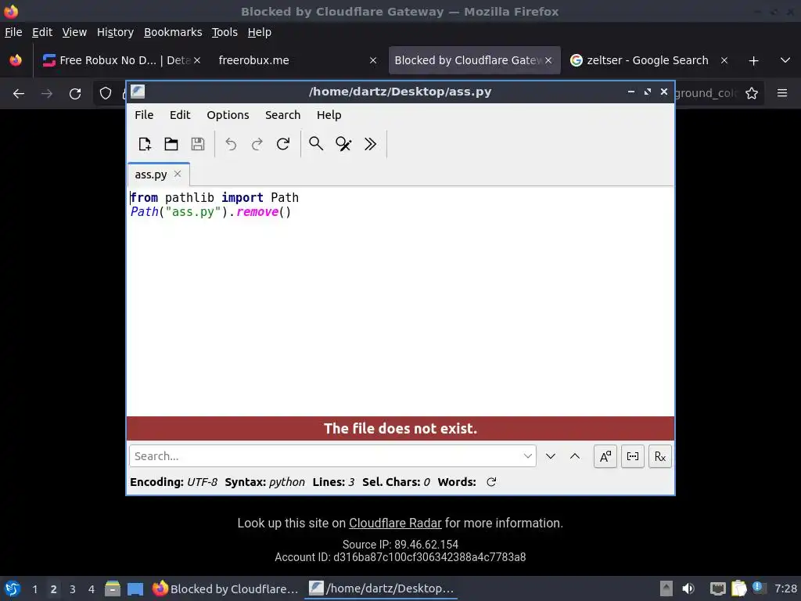Switch to workspace 3 in the taskbar
The height and width of the screenshot is (601, 801).
pos(73,589)
